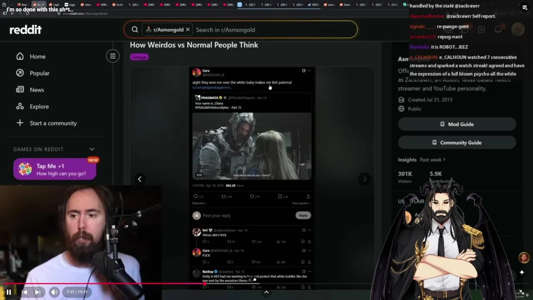The image size is (533, 300).
Task: Click View quotes link
Action: pyautogui.click(x=301, y=203)
